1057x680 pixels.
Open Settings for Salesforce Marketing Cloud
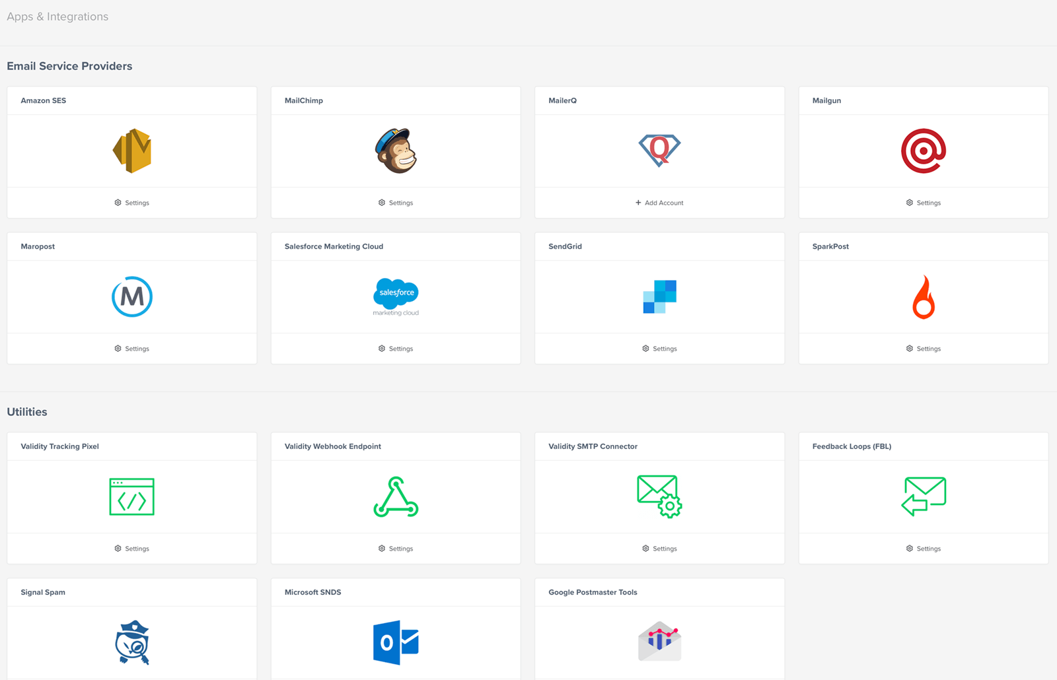click(396, 349)
